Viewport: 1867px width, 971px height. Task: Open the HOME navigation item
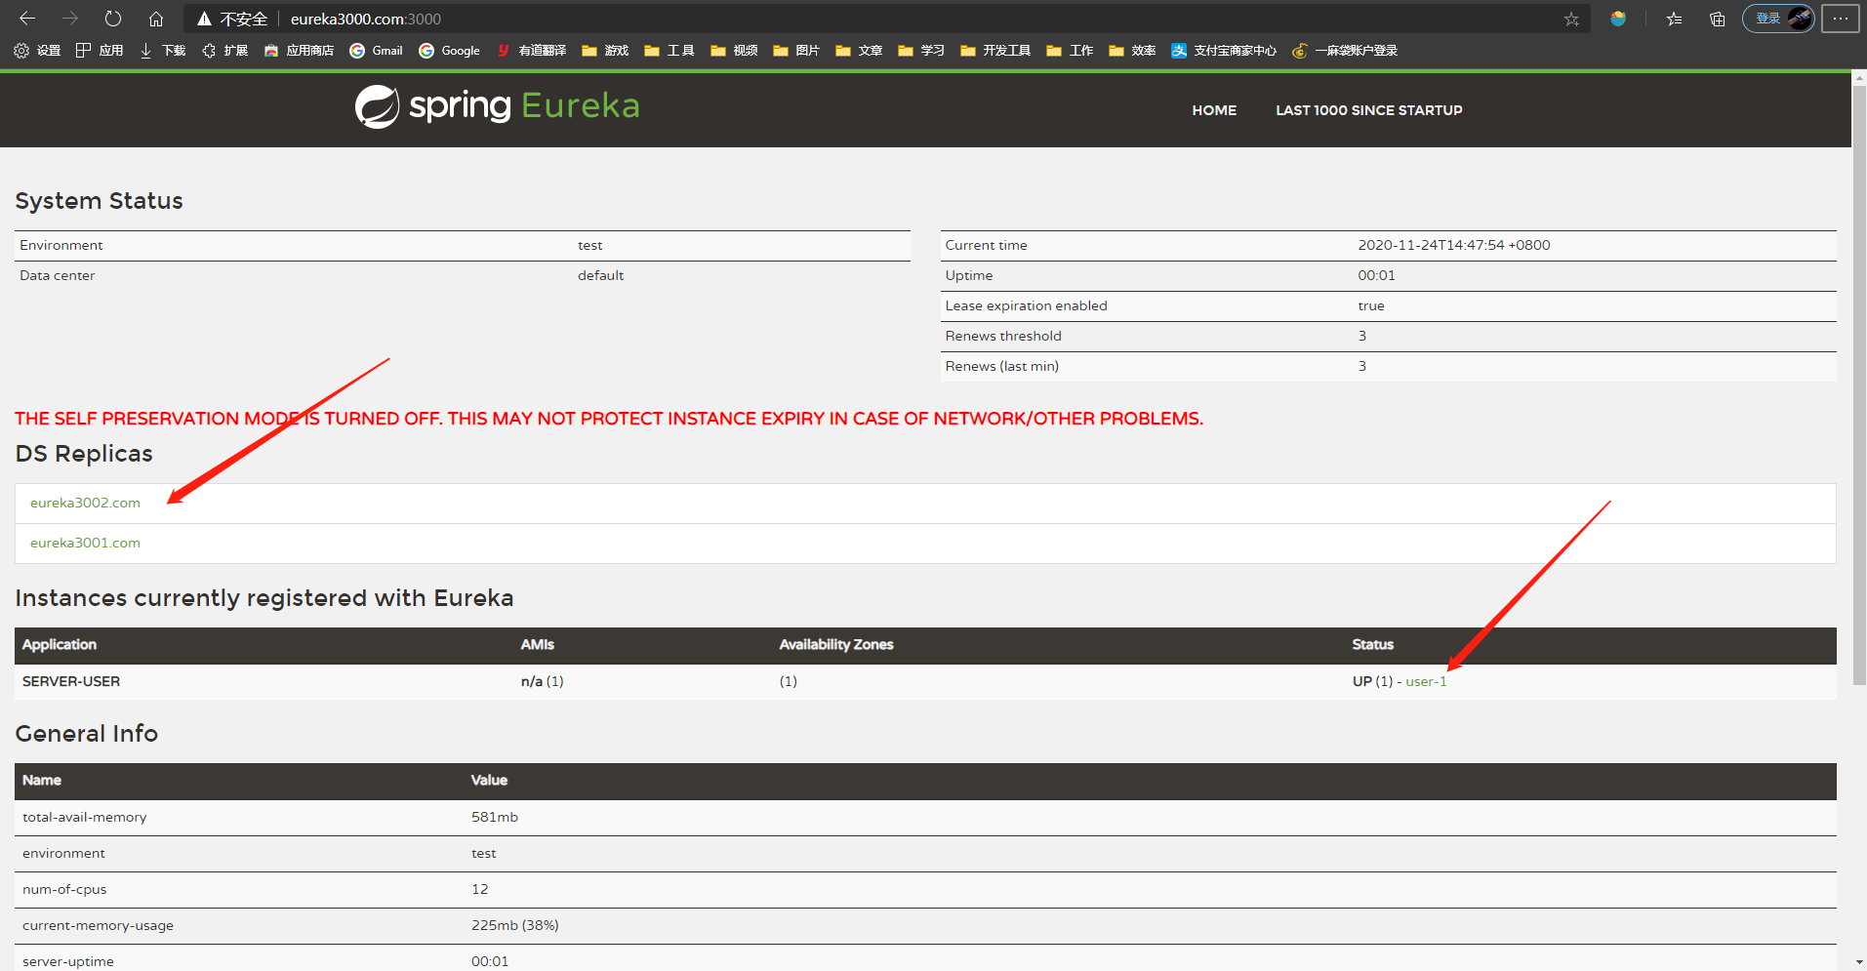(x=1214, y=110)
